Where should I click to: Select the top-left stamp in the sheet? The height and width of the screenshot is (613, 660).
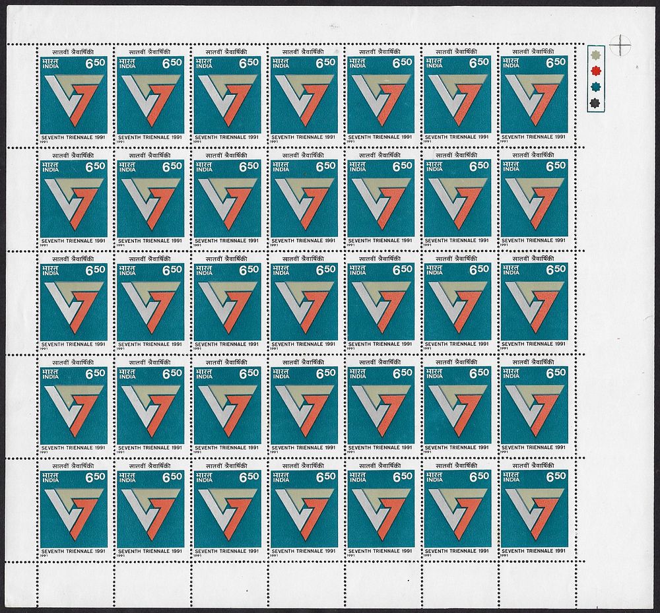tap(74, 95)
